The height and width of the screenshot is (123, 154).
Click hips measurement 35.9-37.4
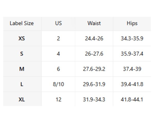pos(132,54)
